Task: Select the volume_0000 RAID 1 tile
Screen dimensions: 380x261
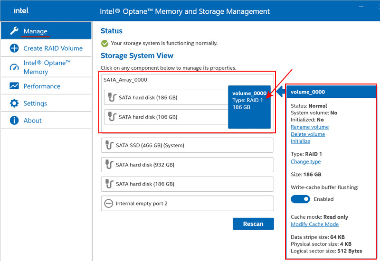Action: [x=249, y=107]
